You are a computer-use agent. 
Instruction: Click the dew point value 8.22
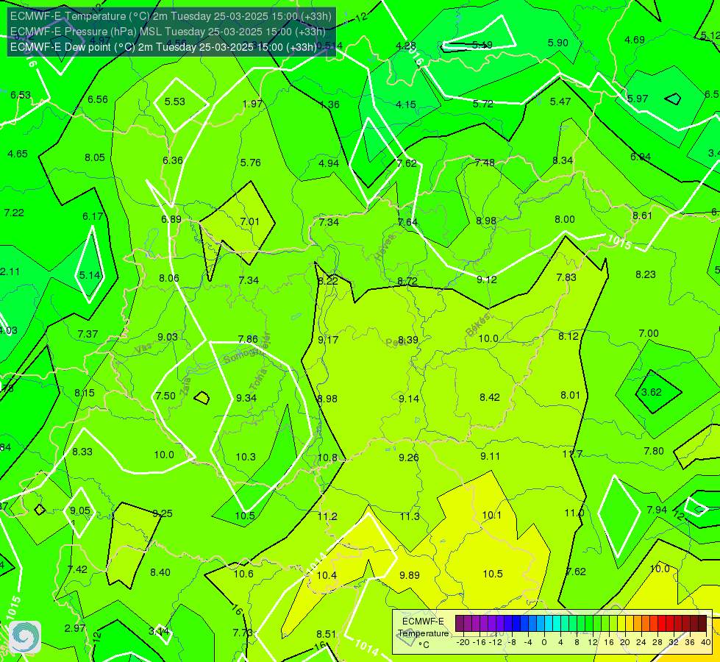[328, 281]
